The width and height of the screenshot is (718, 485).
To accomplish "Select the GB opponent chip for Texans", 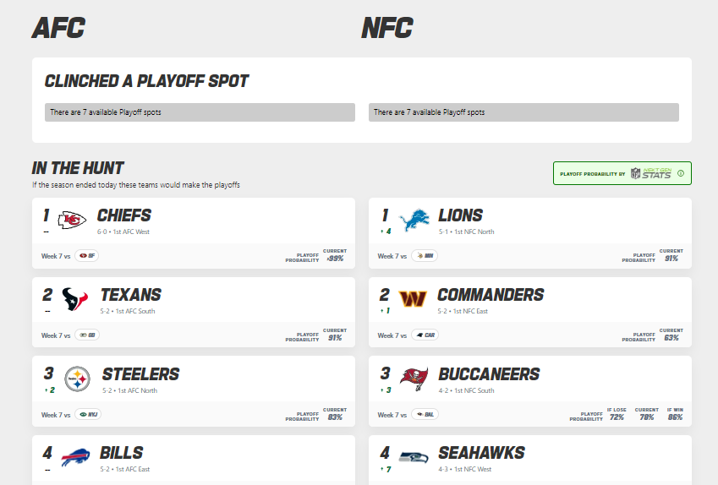I will pyautogui.click(x=87, y=335).
